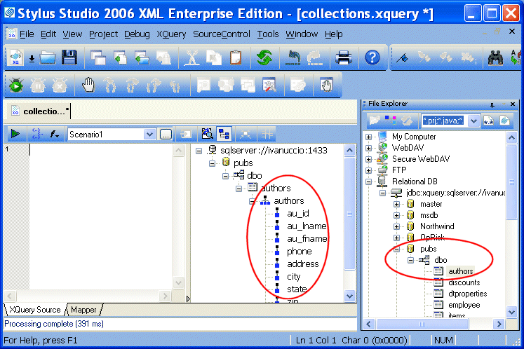The image size is (524, 349).
Task: Click the Paste clipboard icon
Action: pos(236,57)
